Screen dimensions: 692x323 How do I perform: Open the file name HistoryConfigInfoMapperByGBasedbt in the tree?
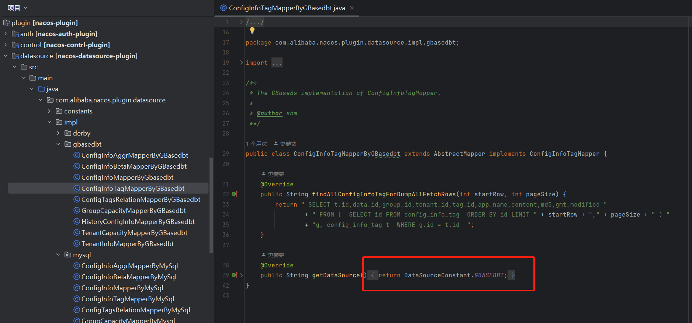pos(138,222)
